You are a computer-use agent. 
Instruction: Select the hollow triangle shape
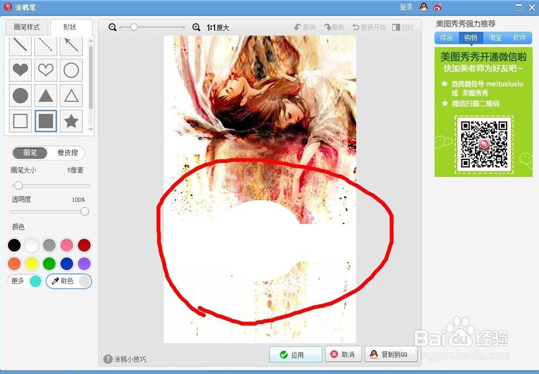(x=71, y=95)
